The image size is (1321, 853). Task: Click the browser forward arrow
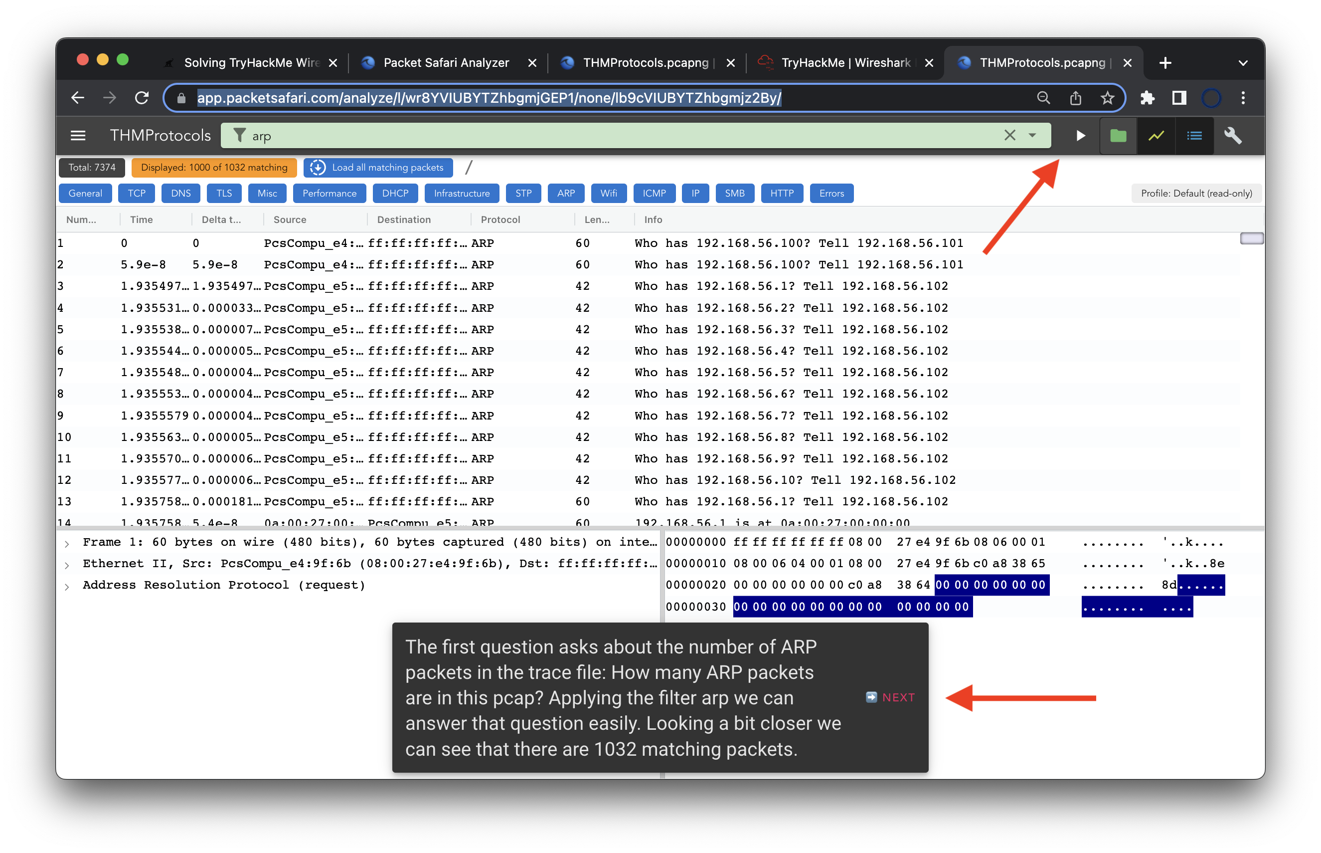coord(110,98)
